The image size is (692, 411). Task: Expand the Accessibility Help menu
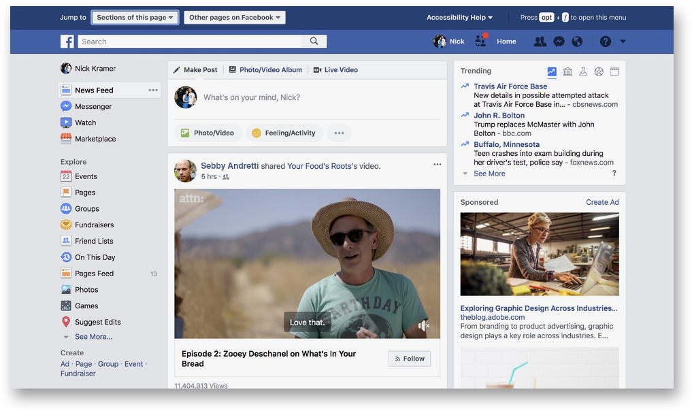click(459, 18)
